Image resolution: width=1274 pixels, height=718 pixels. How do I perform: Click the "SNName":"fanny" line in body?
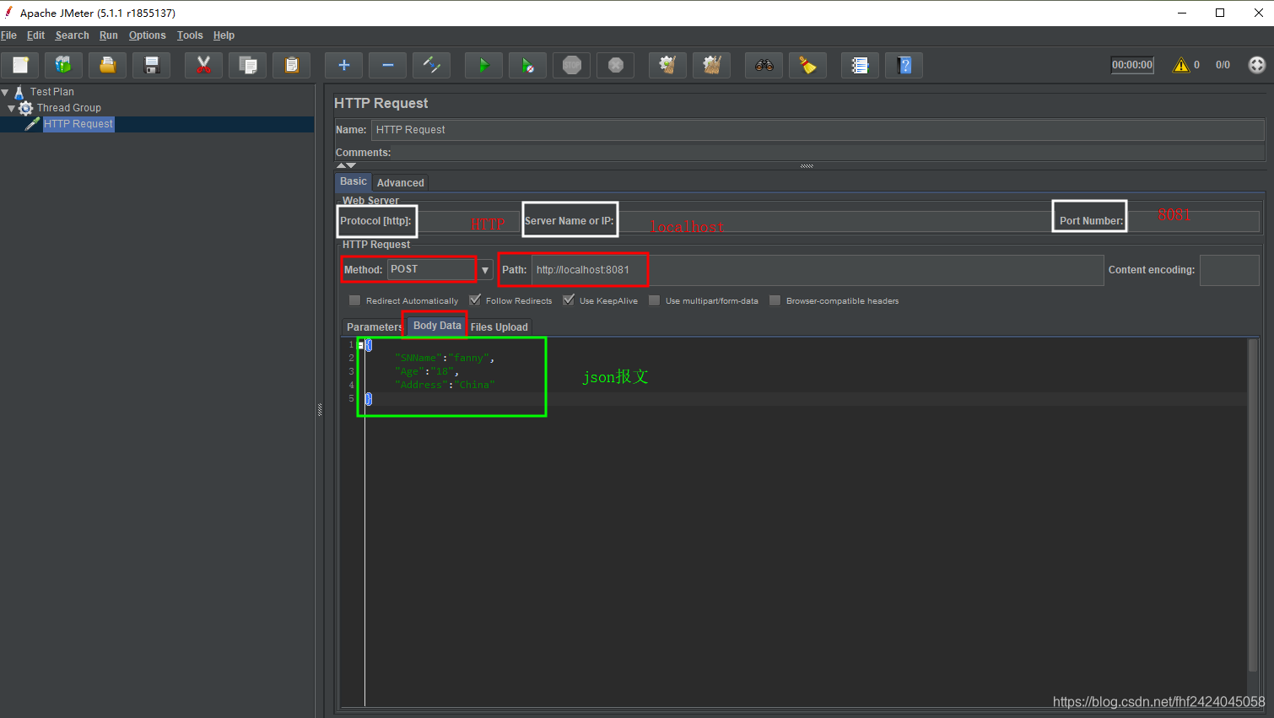pos(445,358)
